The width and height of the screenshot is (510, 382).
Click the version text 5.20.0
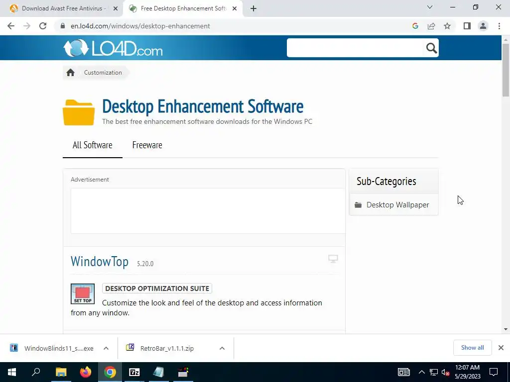pos(145,264)
